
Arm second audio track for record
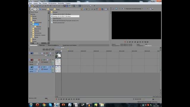[39, 67]
